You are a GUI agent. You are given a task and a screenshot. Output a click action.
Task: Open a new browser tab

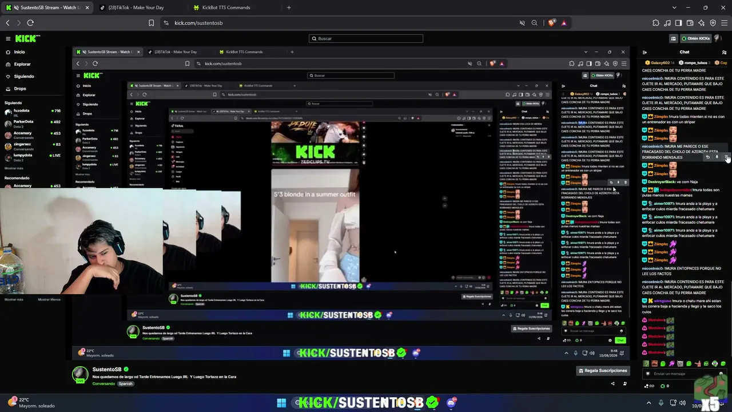[289, 7]
